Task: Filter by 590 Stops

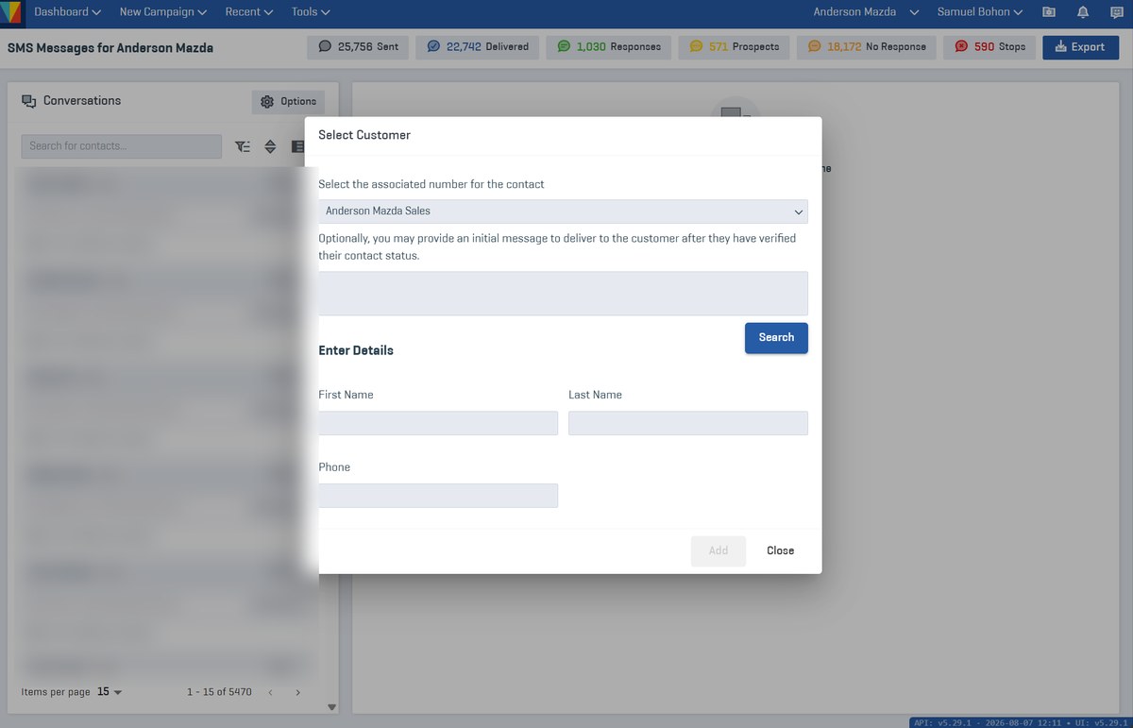Action: pos(989,47)
